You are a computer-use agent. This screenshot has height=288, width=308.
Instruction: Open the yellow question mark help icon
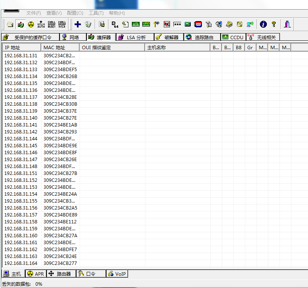click(x=274, y=24)
